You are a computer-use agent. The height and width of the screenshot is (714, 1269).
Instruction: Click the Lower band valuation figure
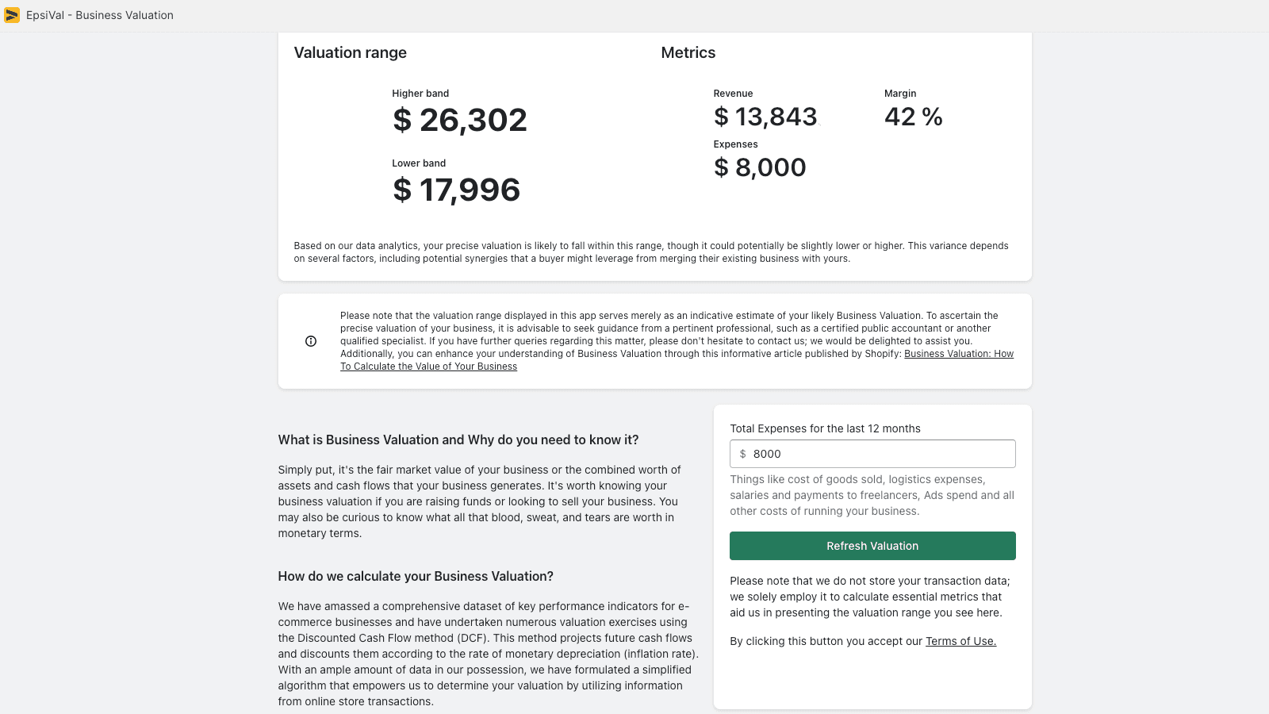(457, 190)
